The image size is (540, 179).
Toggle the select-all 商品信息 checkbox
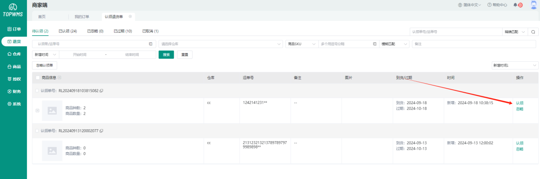click(x=38, y=78)
